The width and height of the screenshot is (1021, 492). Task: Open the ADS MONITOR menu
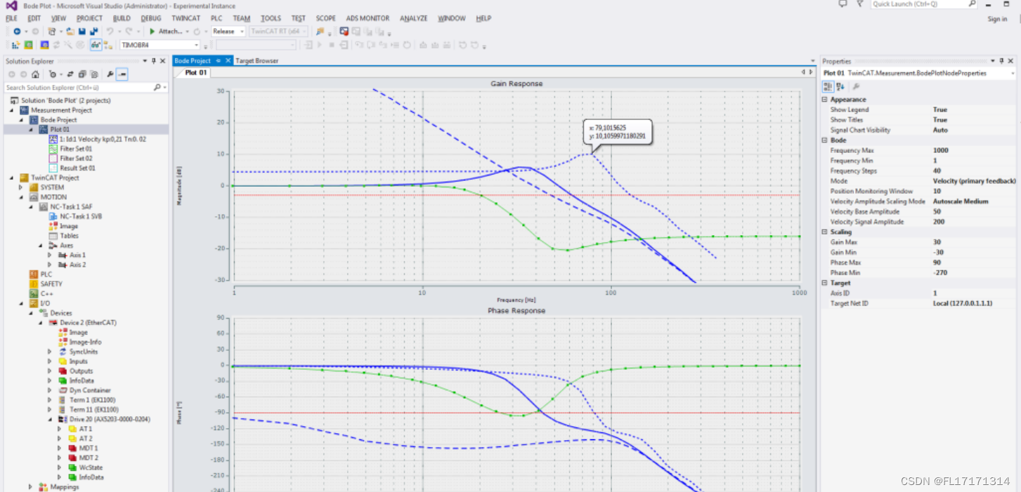tap(368, 18)
